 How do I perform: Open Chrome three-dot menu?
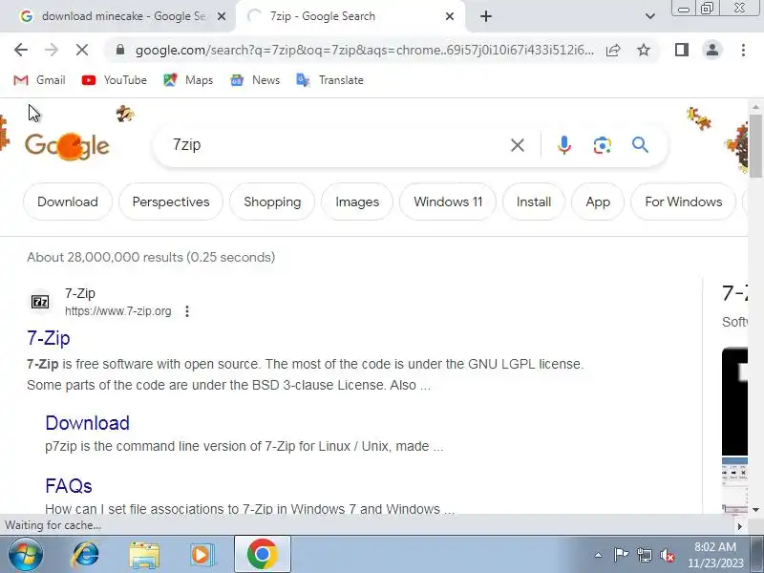click(743, 50)
